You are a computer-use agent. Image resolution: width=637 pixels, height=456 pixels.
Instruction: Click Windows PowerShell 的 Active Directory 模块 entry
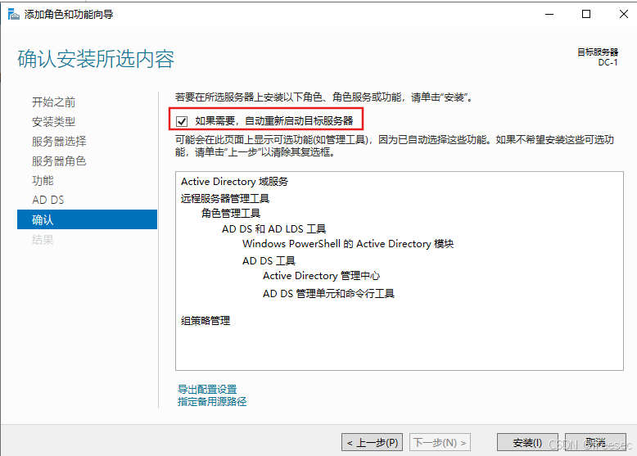[x=348, y=244]
